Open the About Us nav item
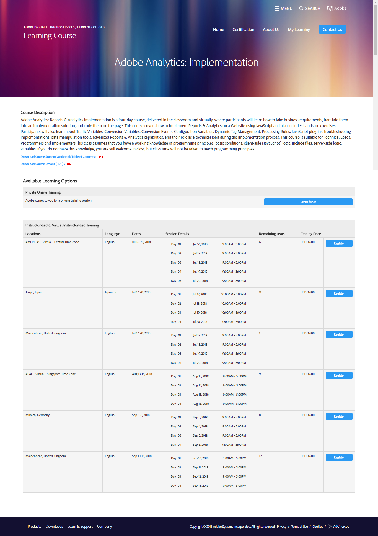The width and height of the screenshot is (378, 536). click(x=271, y=30)
